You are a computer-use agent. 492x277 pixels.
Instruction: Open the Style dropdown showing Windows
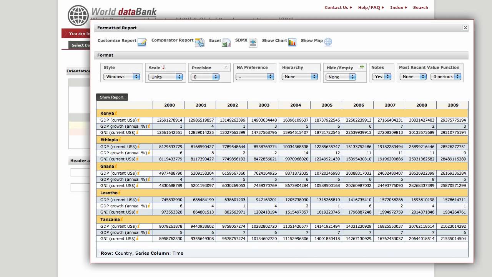121,77
